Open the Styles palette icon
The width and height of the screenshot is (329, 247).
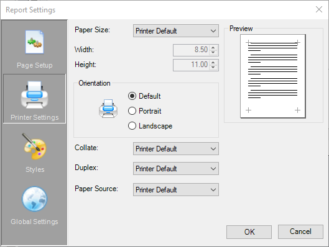pyautogui.click(x=35, y=146)
